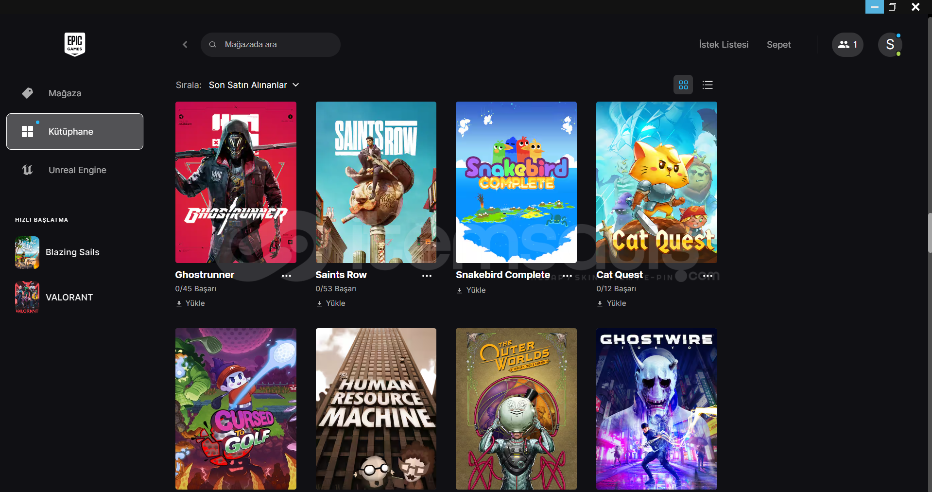
Task: Go back using the left arrow
Action: [x=185, y=45]
